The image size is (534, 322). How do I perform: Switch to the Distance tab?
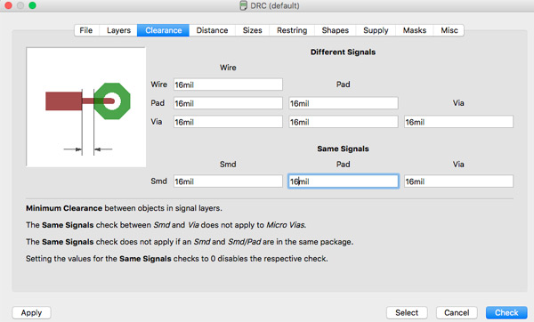point(212,30)
